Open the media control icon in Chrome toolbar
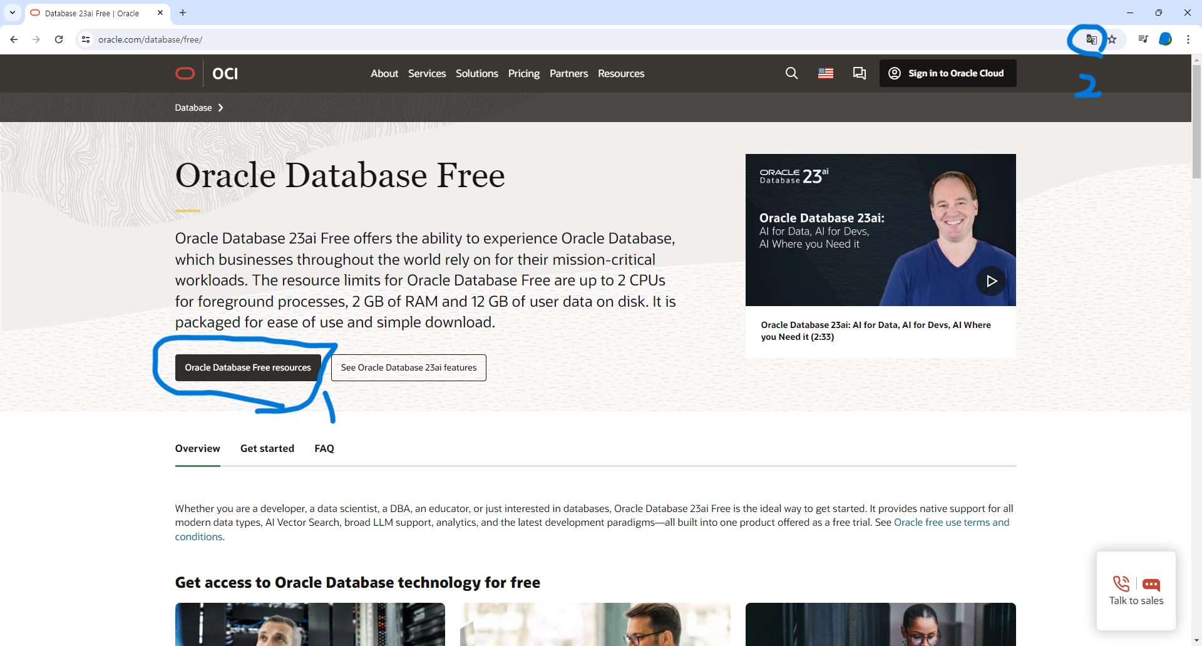 (1143, 39)
